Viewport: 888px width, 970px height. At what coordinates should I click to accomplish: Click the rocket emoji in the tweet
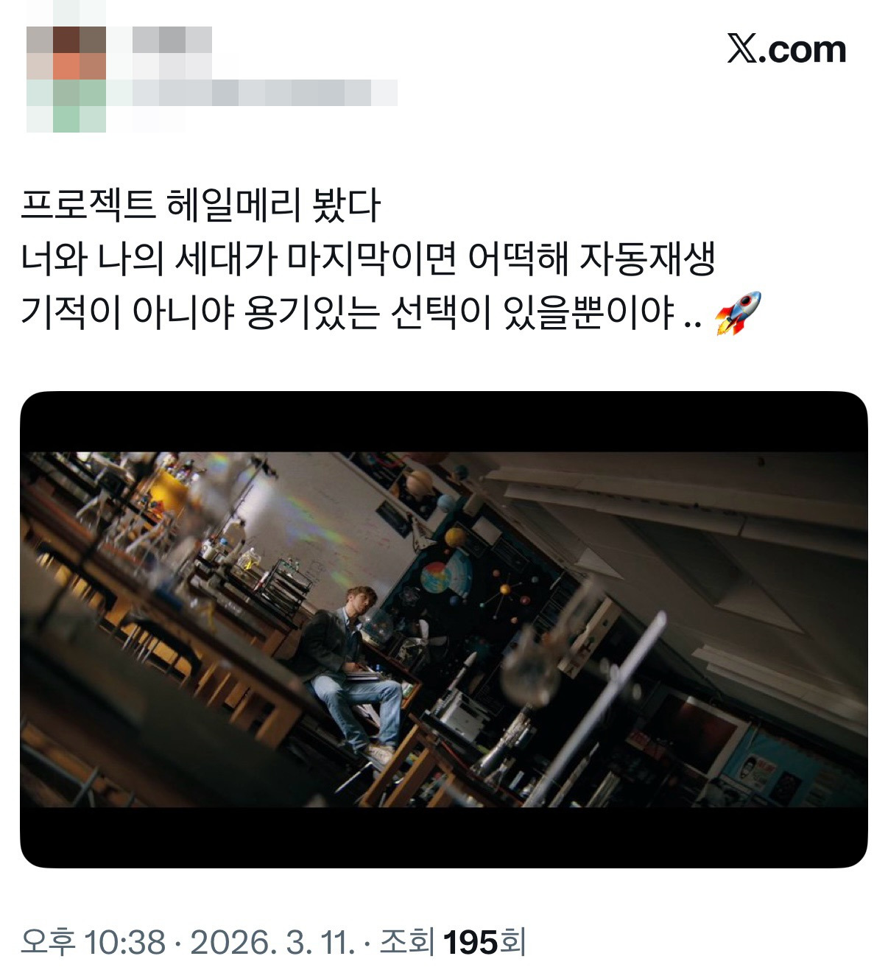click(x=738, y=314)
